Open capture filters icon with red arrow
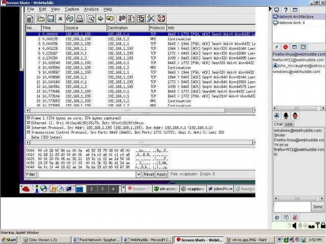The height and width of the screenshot is (244, 326). click(x=122, y=19)
